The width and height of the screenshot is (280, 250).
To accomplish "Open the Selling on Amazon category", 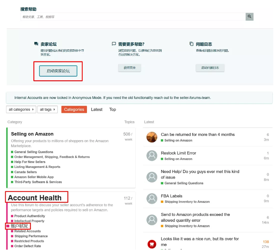I will (32, 134).
